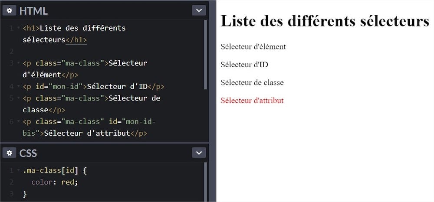
Task: Collapse HTML line 6 fold arrow
Action: [18, 122]
